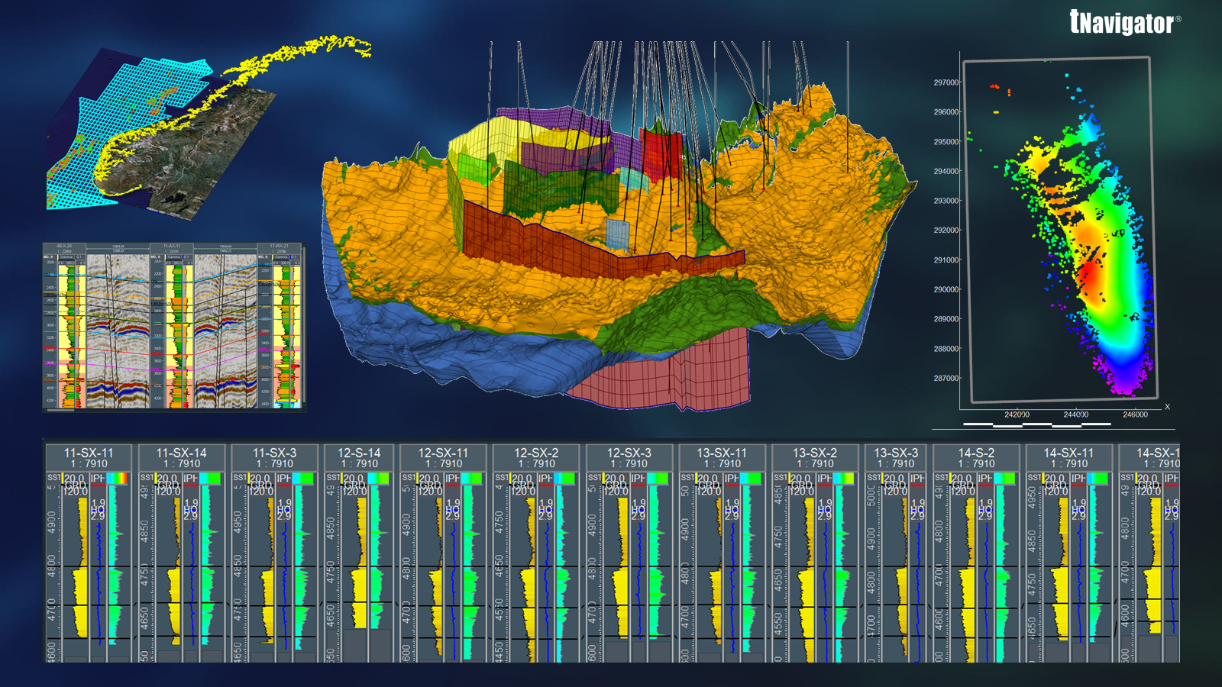Click the Gamma track header of well 48-X-28
1222x687 pixels.
[66, 257]
